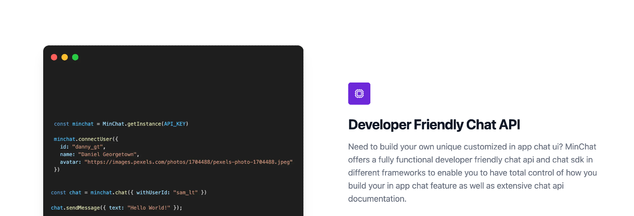
Task: Click the name: "Daniel Georgetown" code line
Action: click(x=100, y=154)
